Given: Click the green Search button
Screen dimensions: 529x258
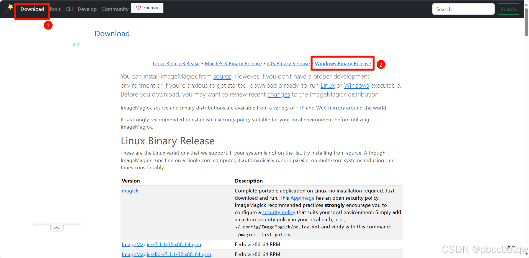Looking at the screenshot, I should 508,9.
